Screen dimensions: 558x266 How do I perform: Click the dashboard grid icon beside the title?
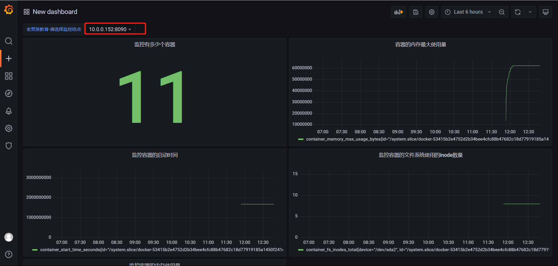pyautogui.click(x=26, y=12)
